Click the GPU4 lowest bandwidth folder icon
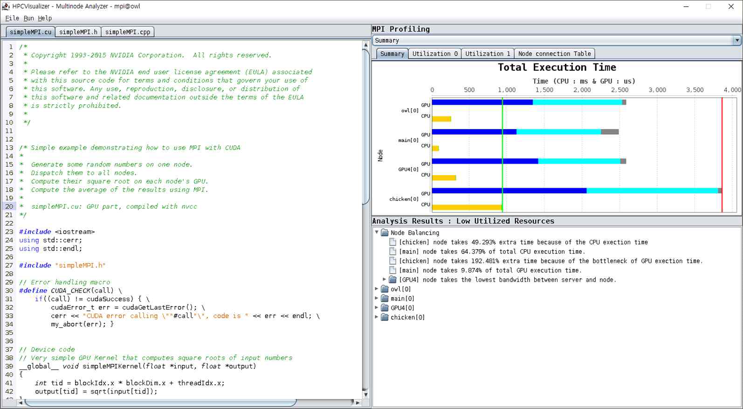 click(392, 279)
